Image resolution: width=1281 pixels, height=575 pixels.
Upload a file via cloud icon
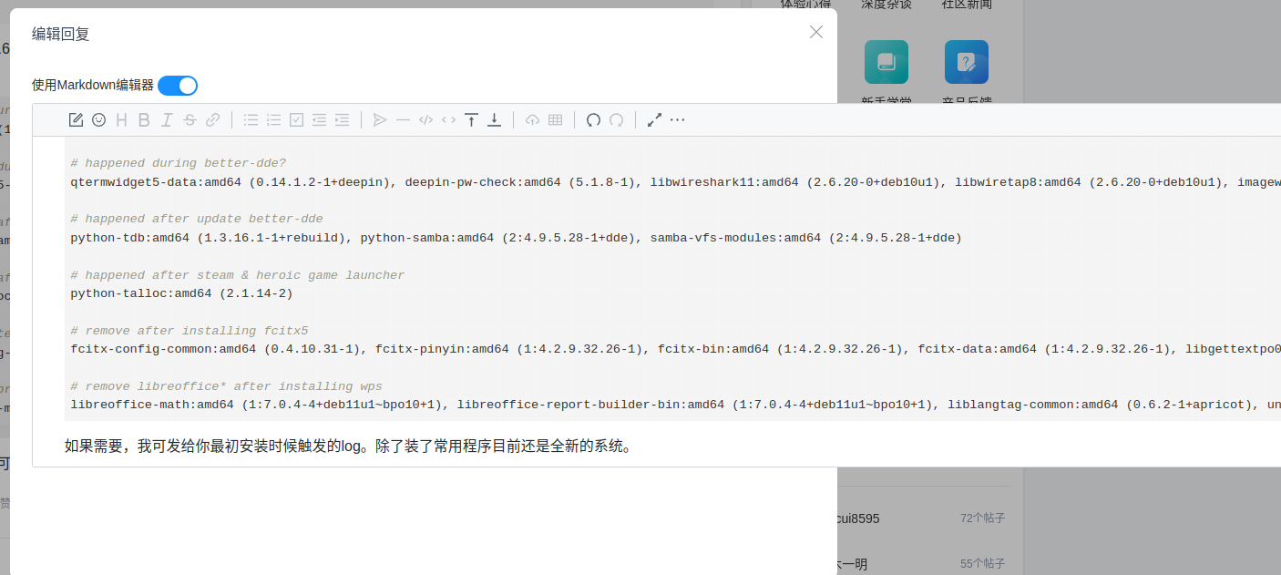click(532, 119)
